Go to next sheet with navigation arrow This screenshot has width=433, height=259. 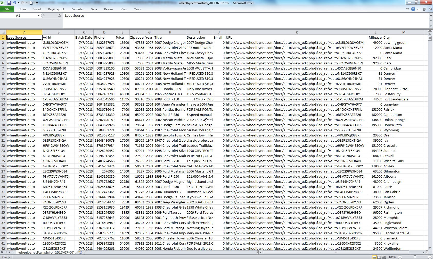(x=10, y=252)
